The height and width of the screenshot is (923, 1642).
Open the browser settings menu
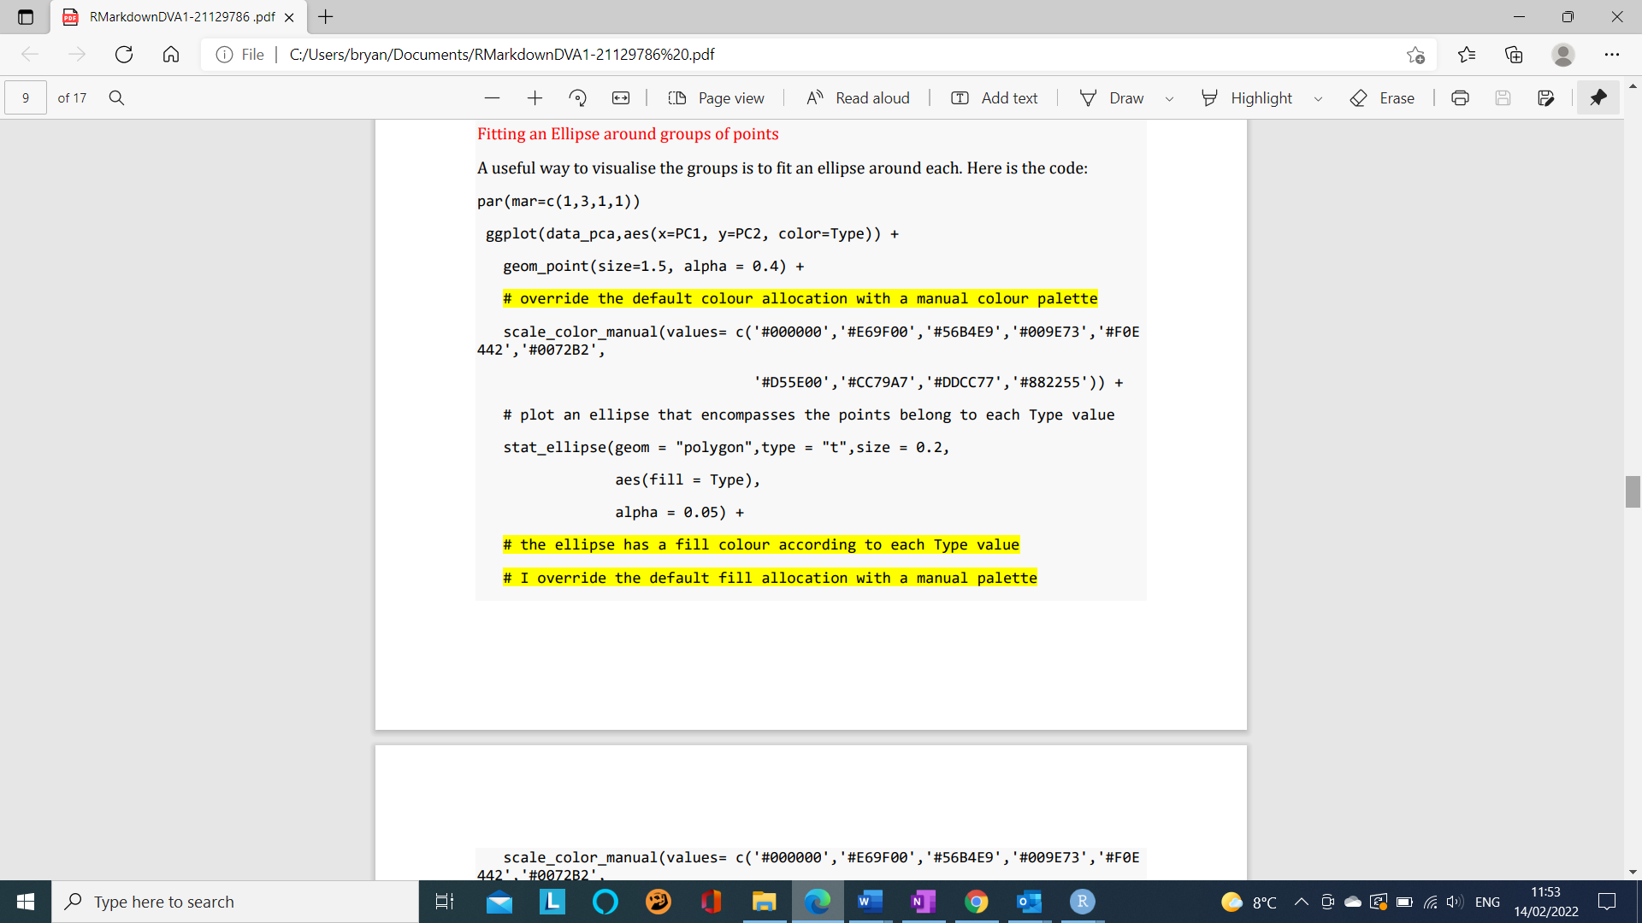click(x=1614, y=54)
